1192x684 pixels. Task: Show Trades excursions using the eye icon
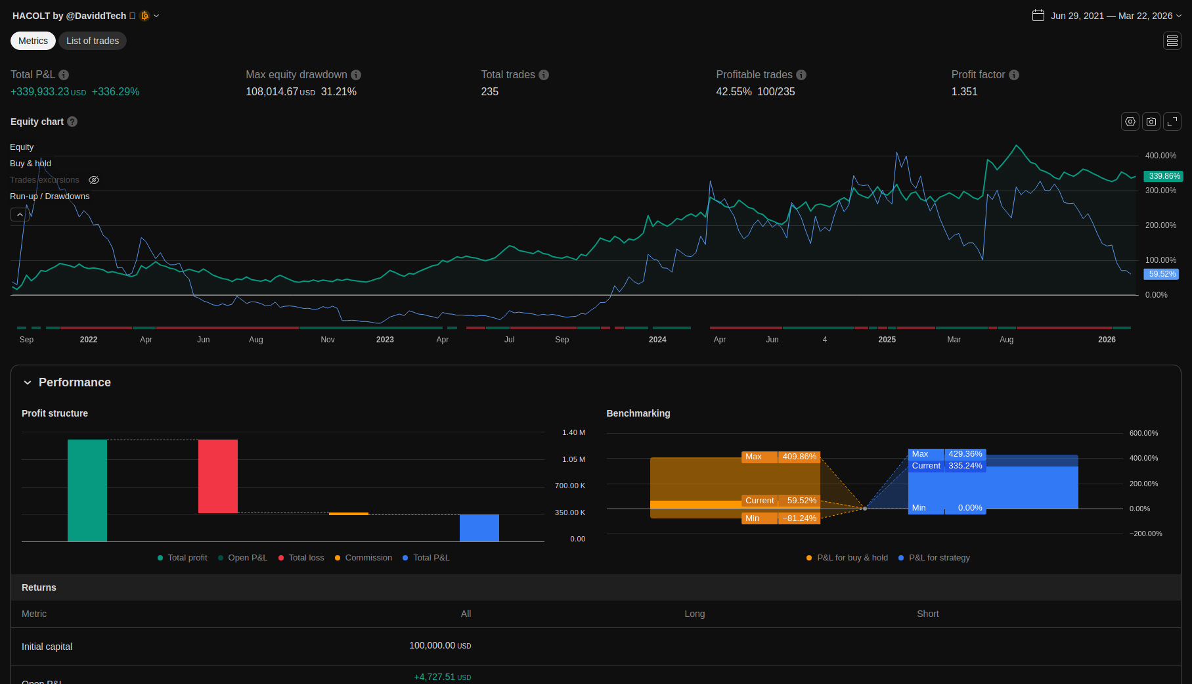click(x=94, y=180)
